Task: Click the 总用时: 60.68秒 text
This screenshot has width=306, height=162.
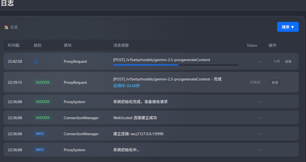Action: click(x=127, y=86)
